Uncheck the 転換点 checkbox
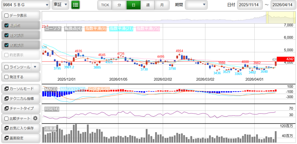This screenshot has height=144, width=297. tap(7, 26)
